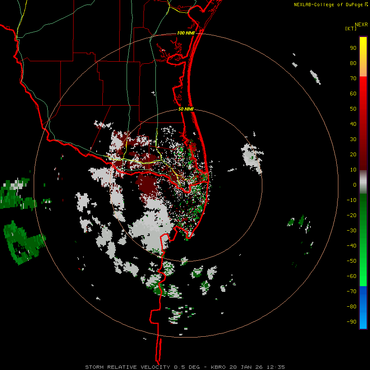
Task: Click the 40 value on the velocity scale
Action: pyautogui.click(x=353, y=124)
